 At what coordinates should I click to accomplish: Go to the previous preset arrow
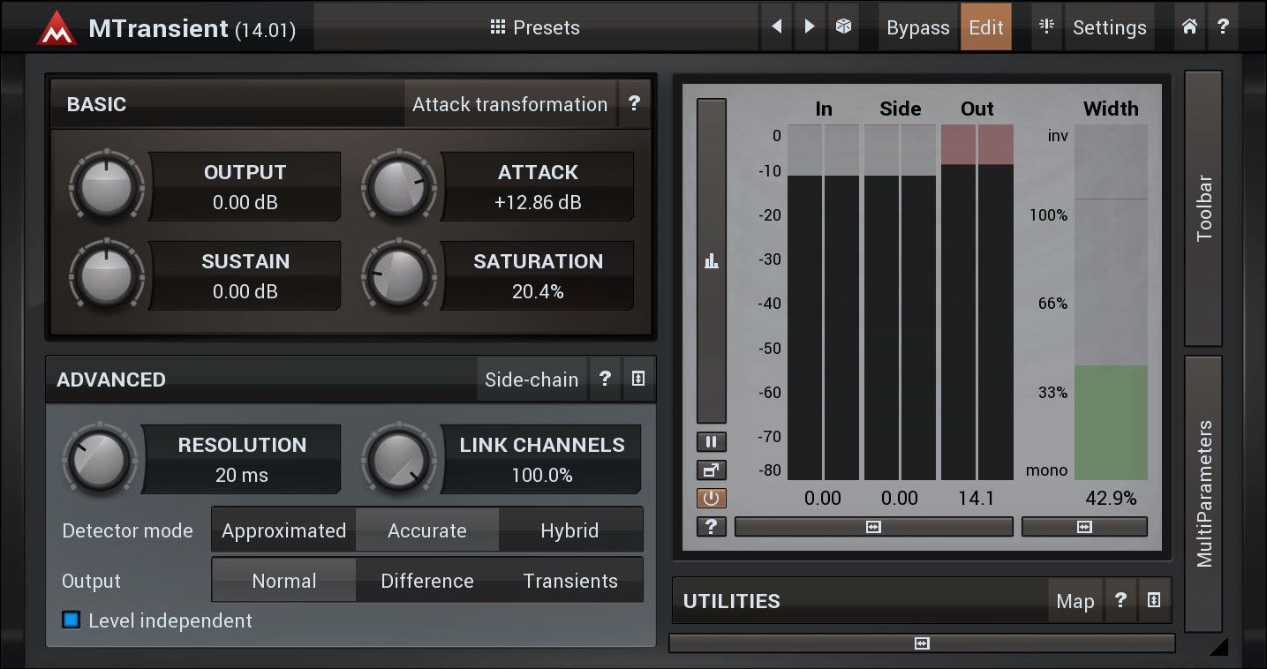(777, 27)
